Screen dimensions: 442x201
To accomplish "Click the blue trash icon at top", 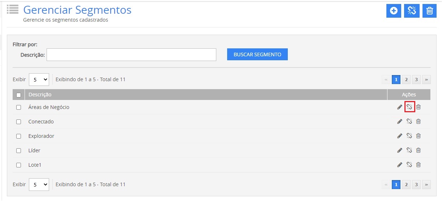I will (429, 11).
